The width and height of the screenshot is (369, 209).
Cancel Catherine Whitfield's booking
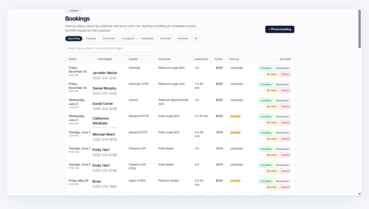[285, 123]
